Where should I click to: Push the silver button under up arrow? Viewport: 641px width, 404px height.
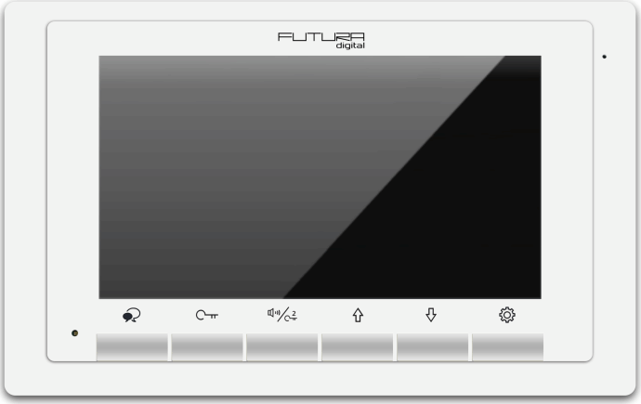[x=358, y=347]
